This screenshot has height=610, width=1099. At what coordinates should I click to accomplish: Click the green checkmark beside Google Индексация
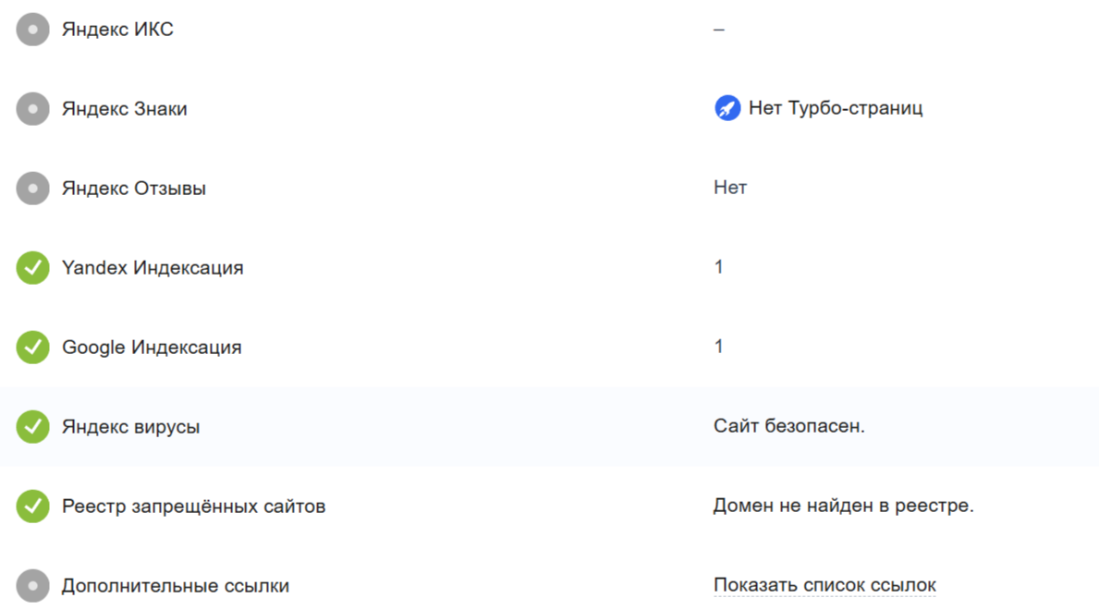tap(32, 348)
